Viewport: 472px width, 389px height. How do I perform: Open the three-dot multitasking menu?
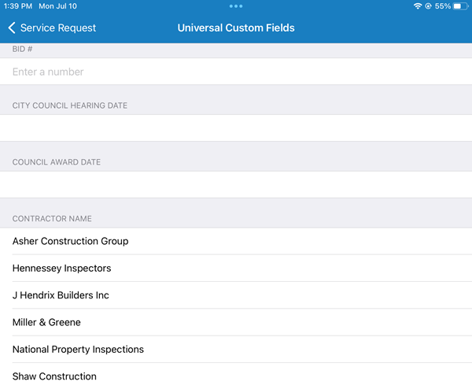[x=236, y=6]
